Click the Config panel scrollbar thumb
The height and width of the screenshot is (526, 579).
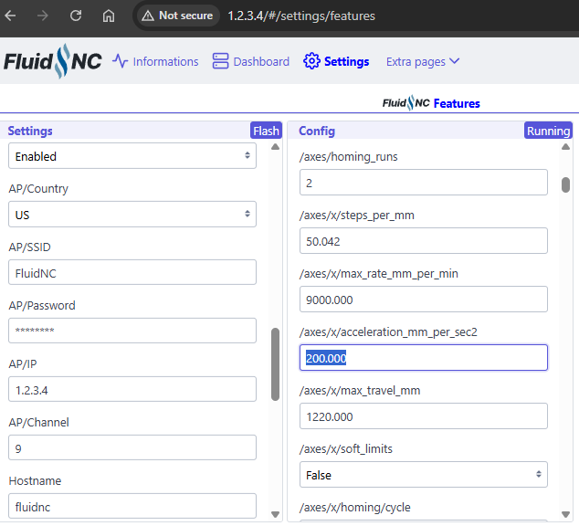pyautogui.click(x=566, y=184)
